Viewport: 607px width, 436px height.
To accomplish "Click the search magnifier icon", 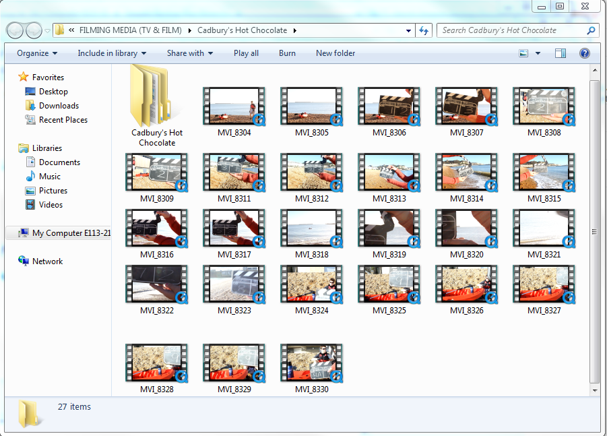I will click(x=591, y=30).
